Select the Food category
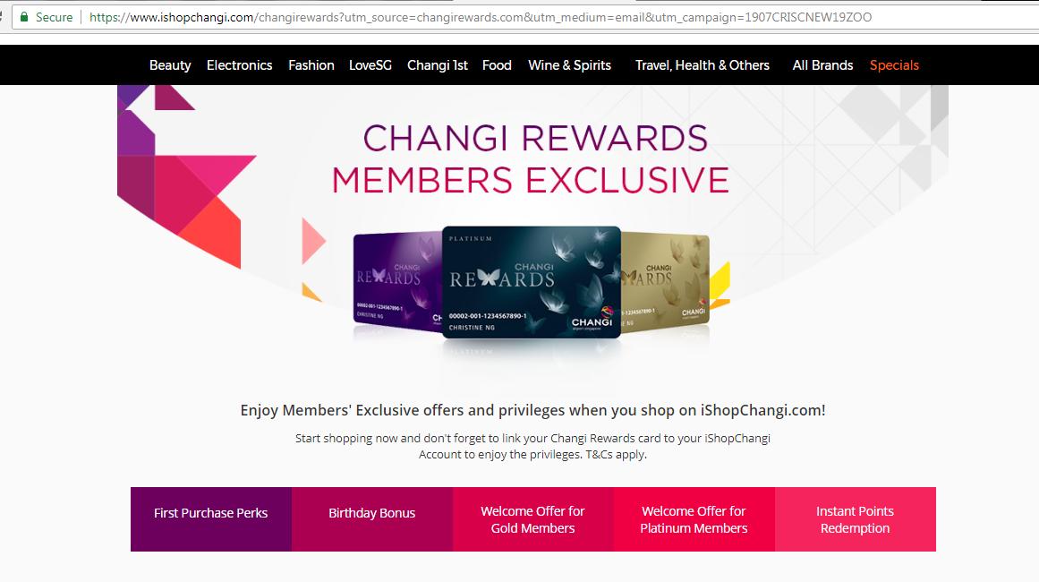This screenshot has width=1039, height=582. click(x=497, y=65)
